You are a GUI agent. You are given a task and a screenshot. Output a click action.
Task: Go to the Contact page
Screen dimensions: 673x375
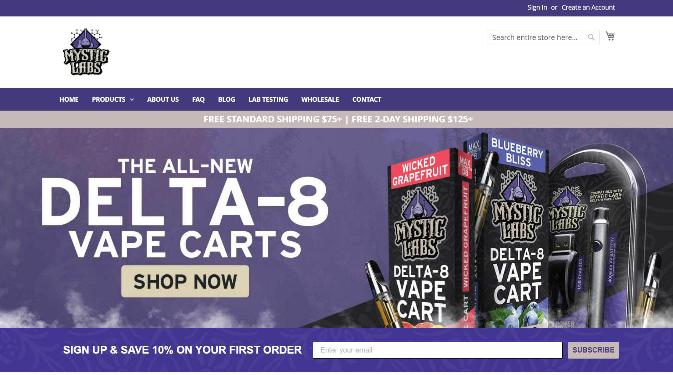click(x=367, y=100)
